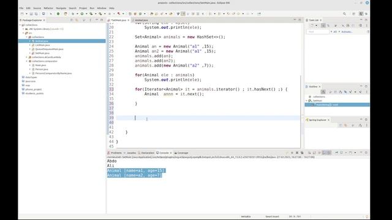Screen dimensions: 392x220
Task: Collapse the collections.comparator package
Action: (27, 61)
